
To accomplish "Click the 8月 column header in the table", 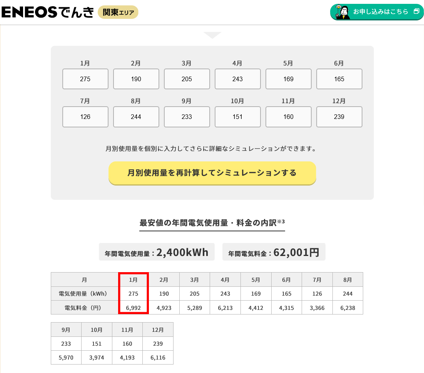I will (x=347, y=279).
